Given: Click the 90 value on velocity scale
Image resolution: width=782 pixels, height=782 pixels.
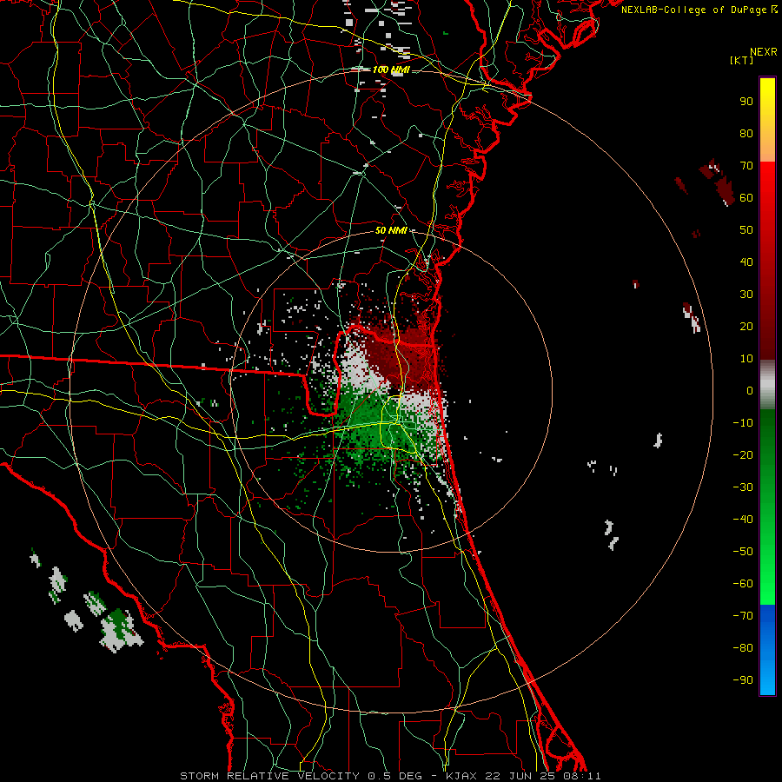Looking at the screenshot, I should [x=746, y=102].
